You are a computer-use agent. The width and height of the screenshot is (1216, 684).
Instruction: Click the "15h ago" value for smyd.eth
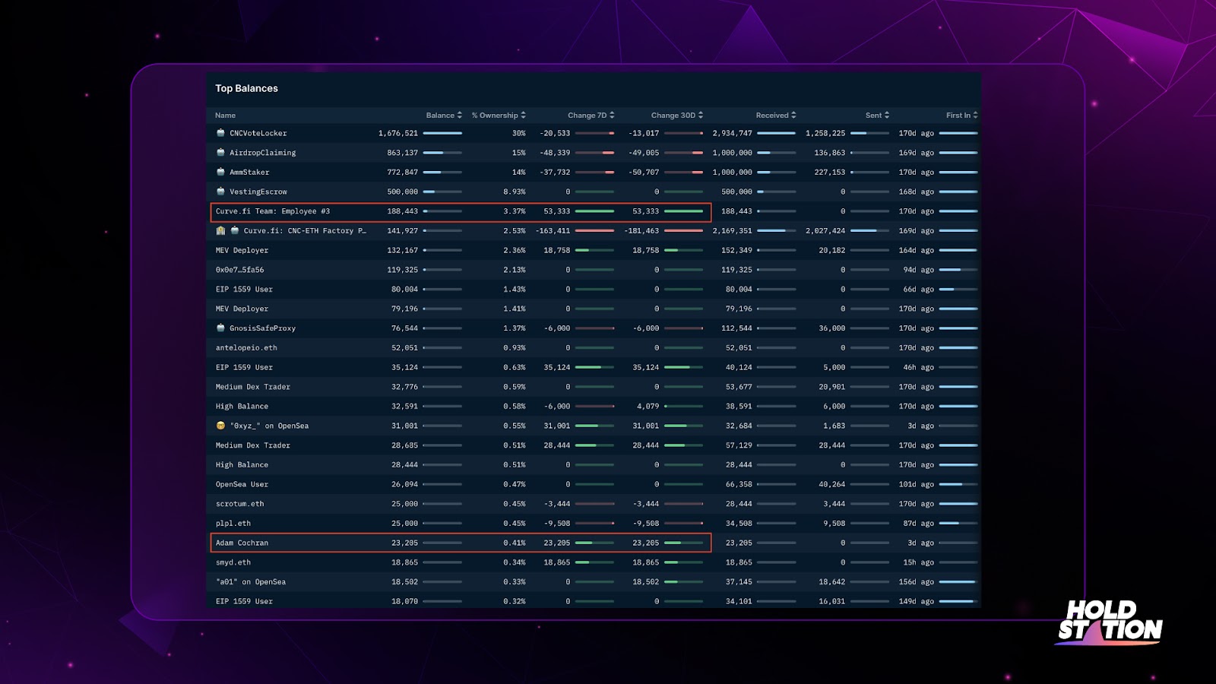(918, 562)
